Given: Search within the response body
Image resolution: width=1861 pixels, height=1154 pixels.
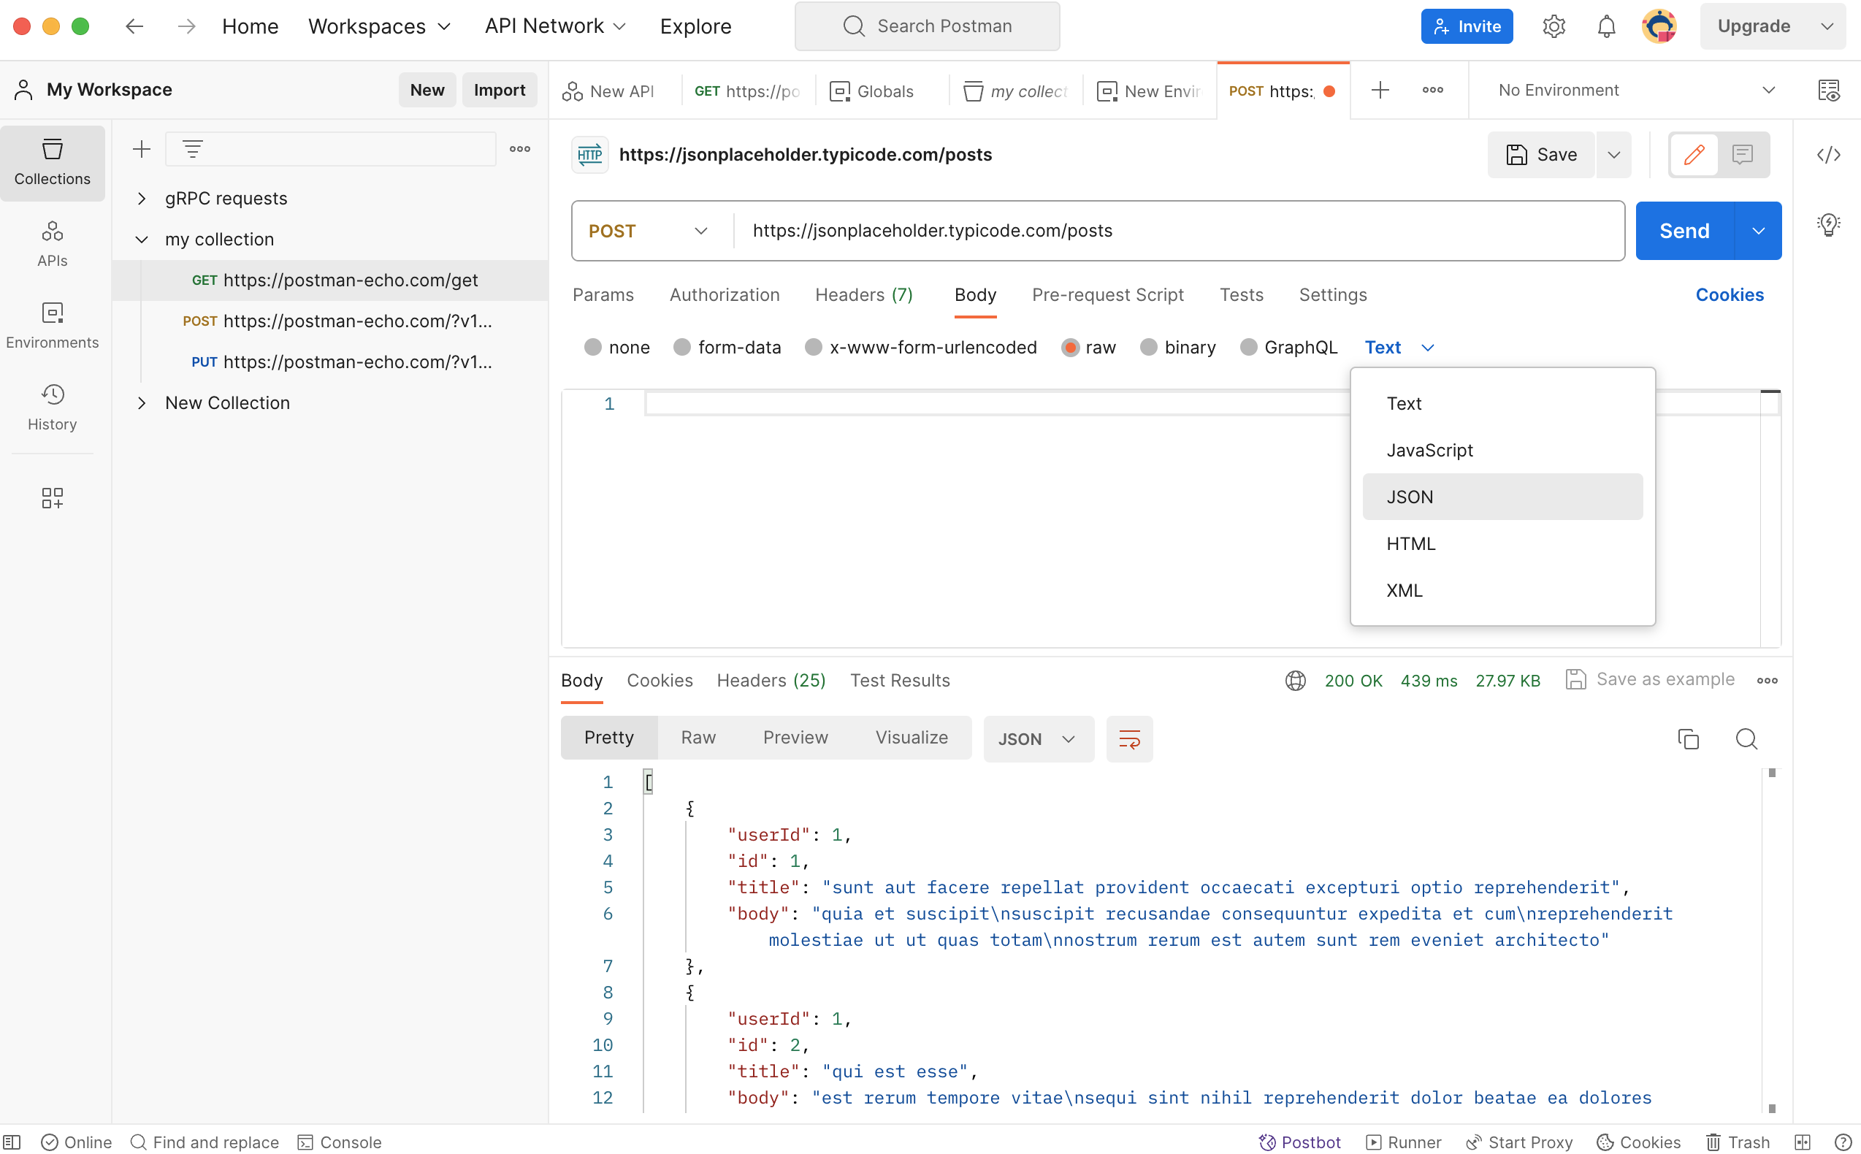Looking at the screenshot, I should point(1746,739).
